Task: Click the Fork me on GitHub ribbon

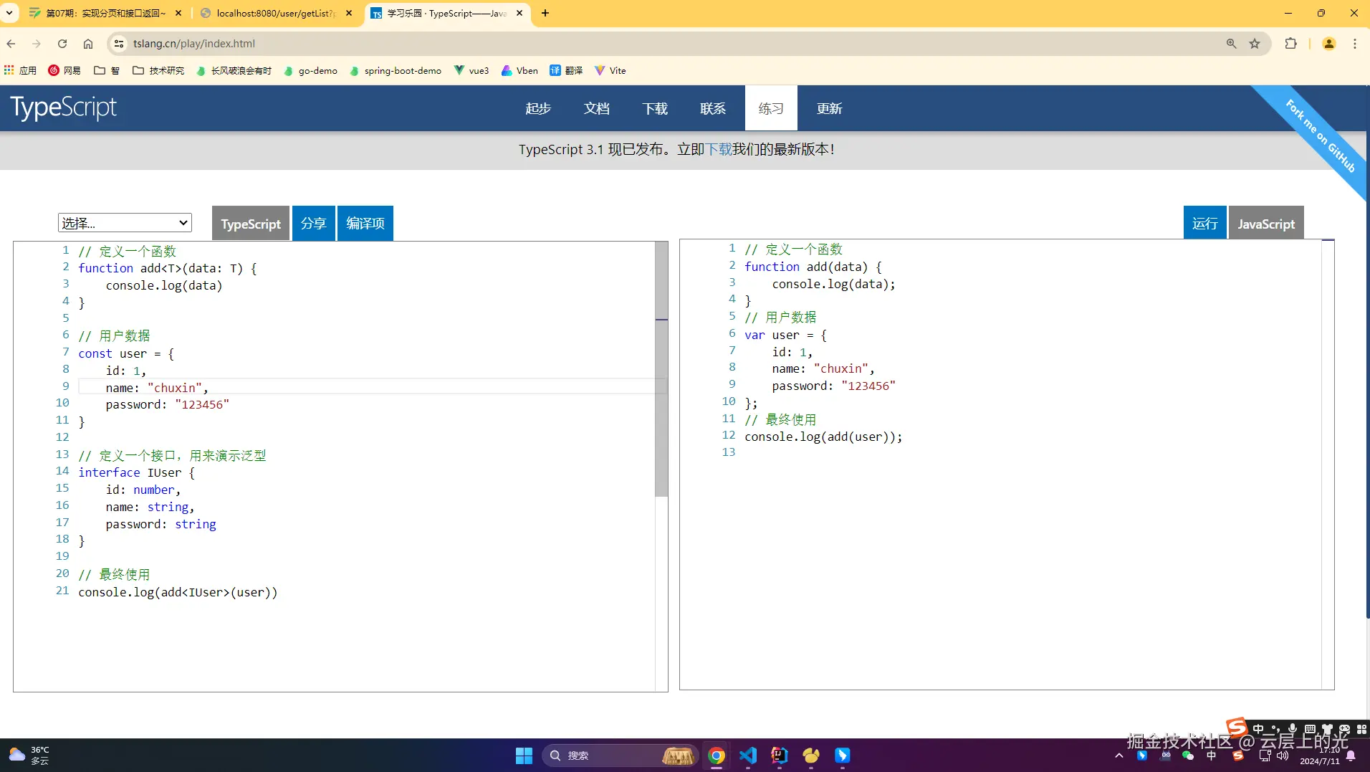Action: coord(1320,135)
